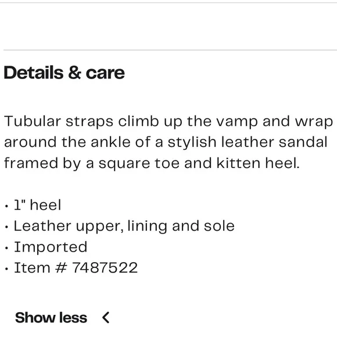Click the words "kitten heel" in the description

258,163
